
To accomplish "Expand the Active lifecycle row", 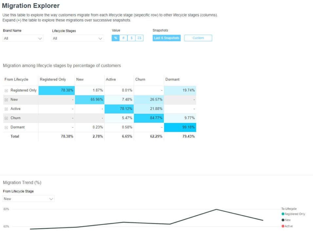I will [x=6, y=109].
